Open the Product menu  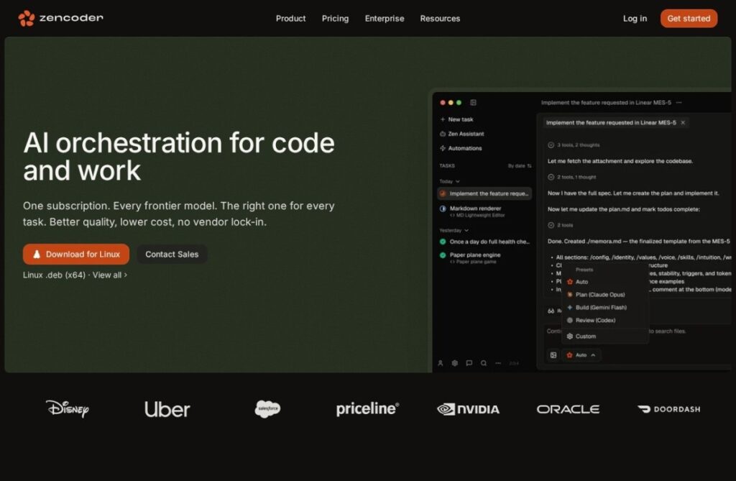(x=290, y=18)
